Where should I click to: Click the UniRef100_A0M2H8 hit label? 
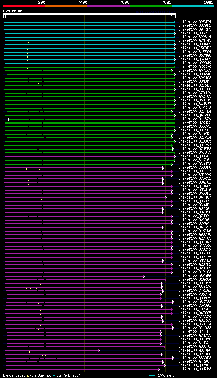(195, 369)
